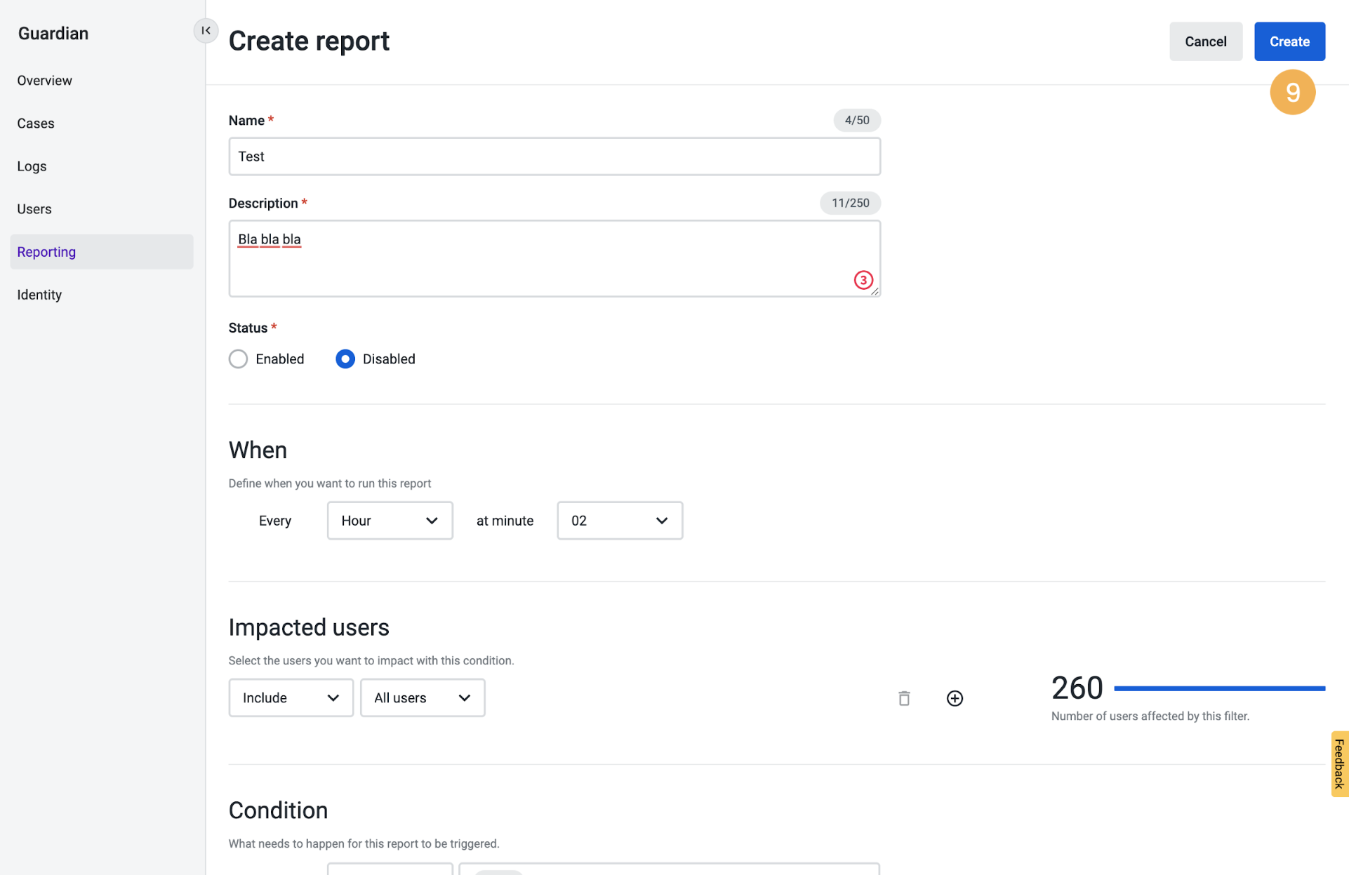The height and width of the screenshot is (875, 1349).
Task: Open the minute 02 dropdown
Action: coord(620,521)
